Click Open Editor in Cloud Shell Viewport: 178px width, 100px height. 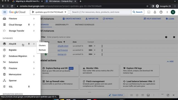[116, 95]
